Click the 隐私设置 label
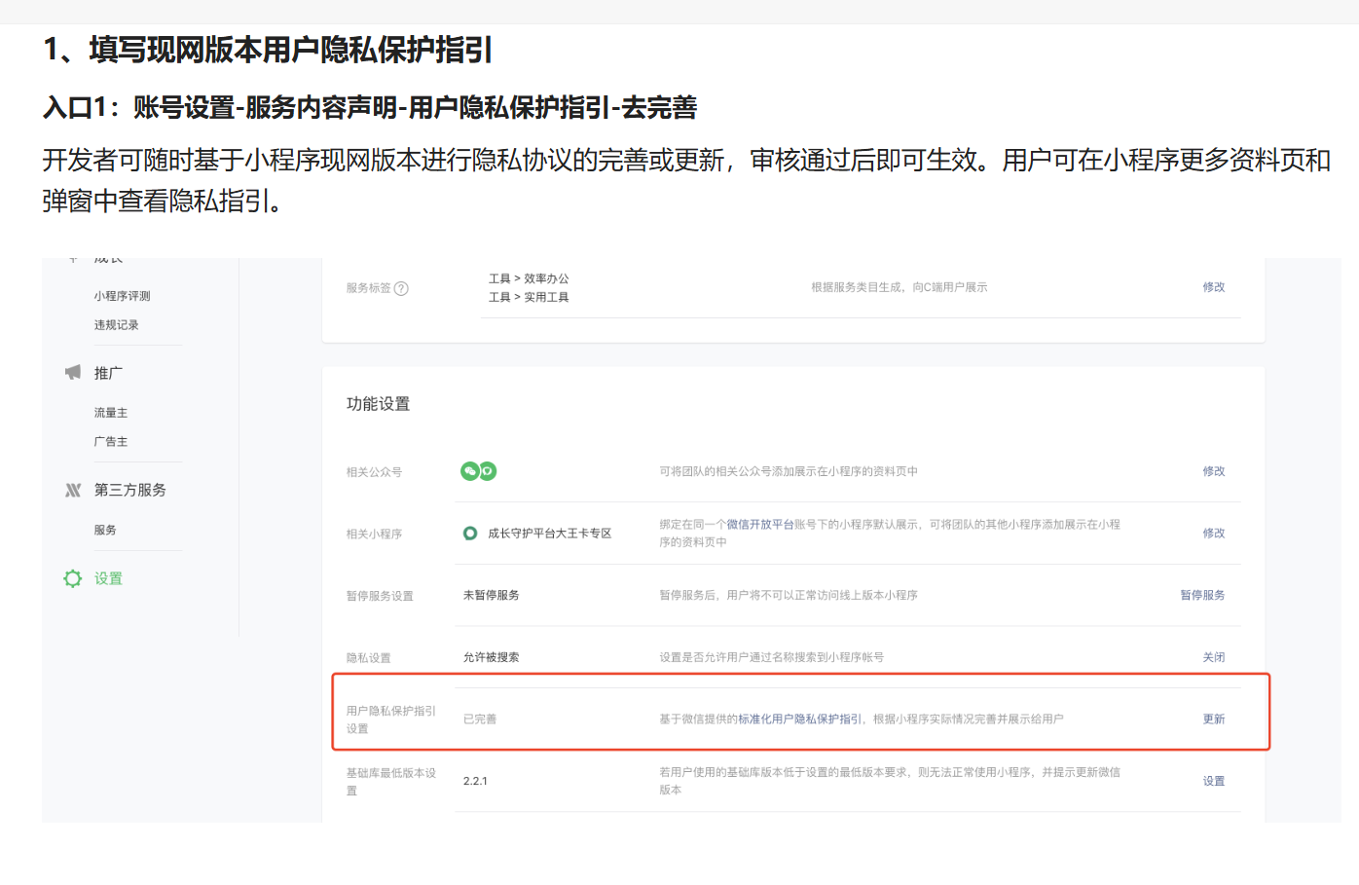 point(369,658)
